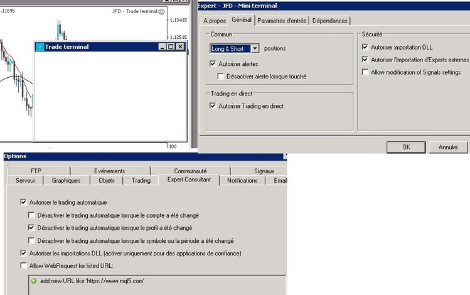Open the Dépendances tab
Image resolution: width=470 pixels, height=295 pixels.
[x=329, y=21]
